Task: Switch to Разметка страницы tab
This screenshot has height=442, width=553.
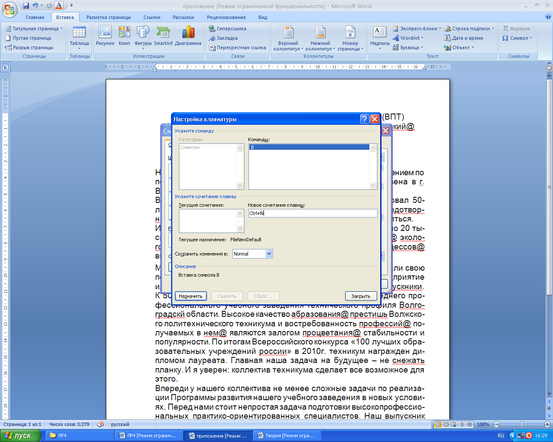Action: (108, 17)
